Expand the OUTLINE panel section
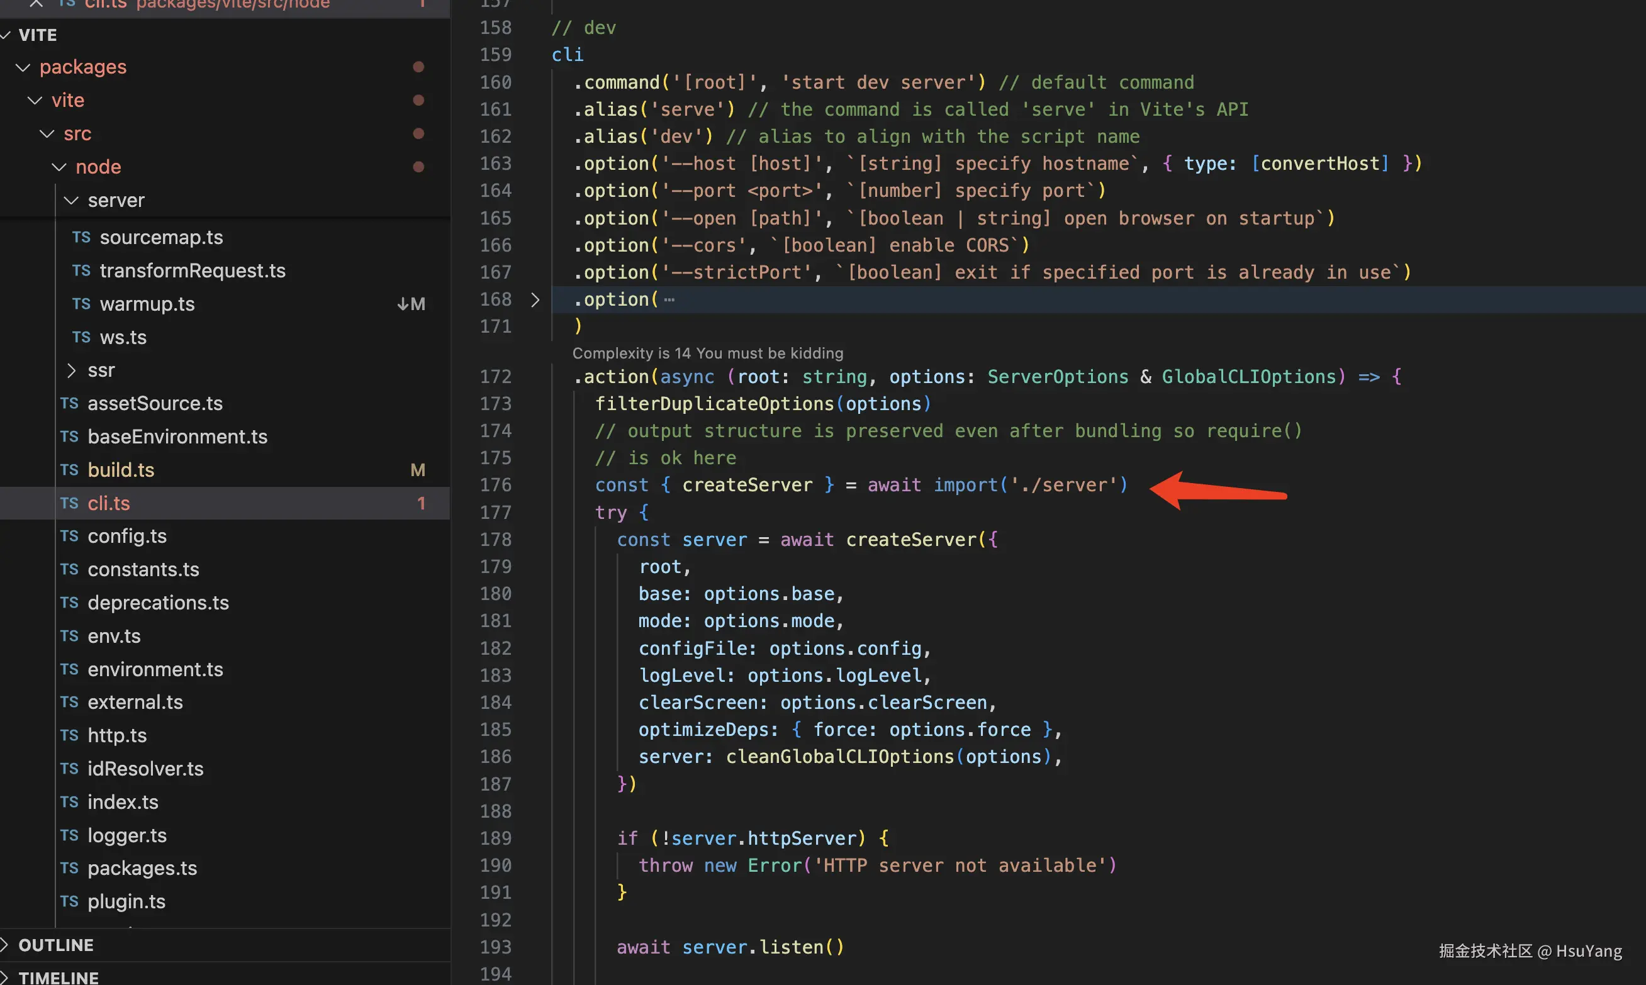1646x985 pixels. tap(56, 945)
